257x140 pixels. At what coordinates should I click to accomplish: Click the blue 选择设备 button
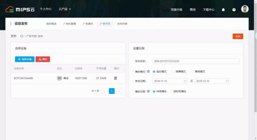coord(25,59)
